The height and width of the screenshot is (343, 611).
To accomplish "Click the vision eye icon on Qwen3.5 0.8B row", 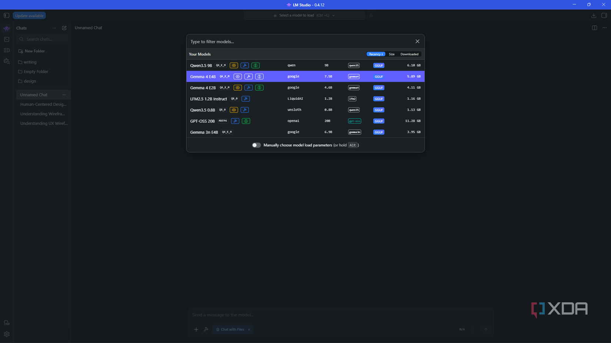I will pos(234,110).
